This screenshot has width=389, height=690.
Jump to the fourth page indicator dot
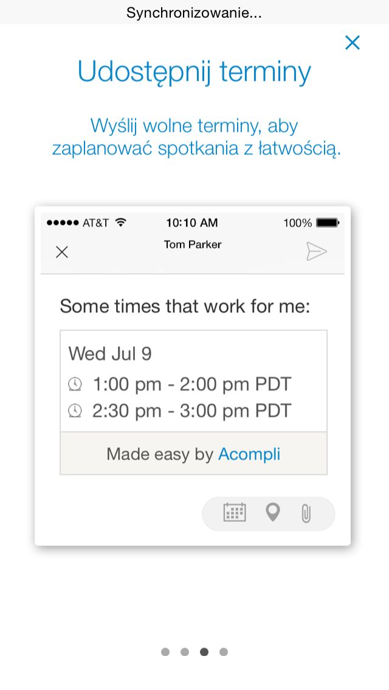pos(223,652)
